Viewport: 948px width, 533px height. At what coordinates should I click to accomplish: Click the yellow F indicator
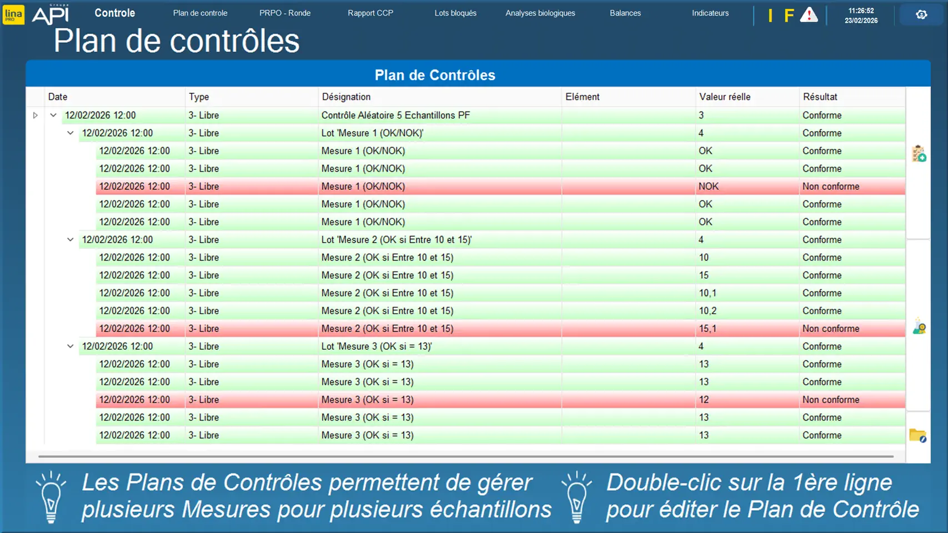(789, 16)
